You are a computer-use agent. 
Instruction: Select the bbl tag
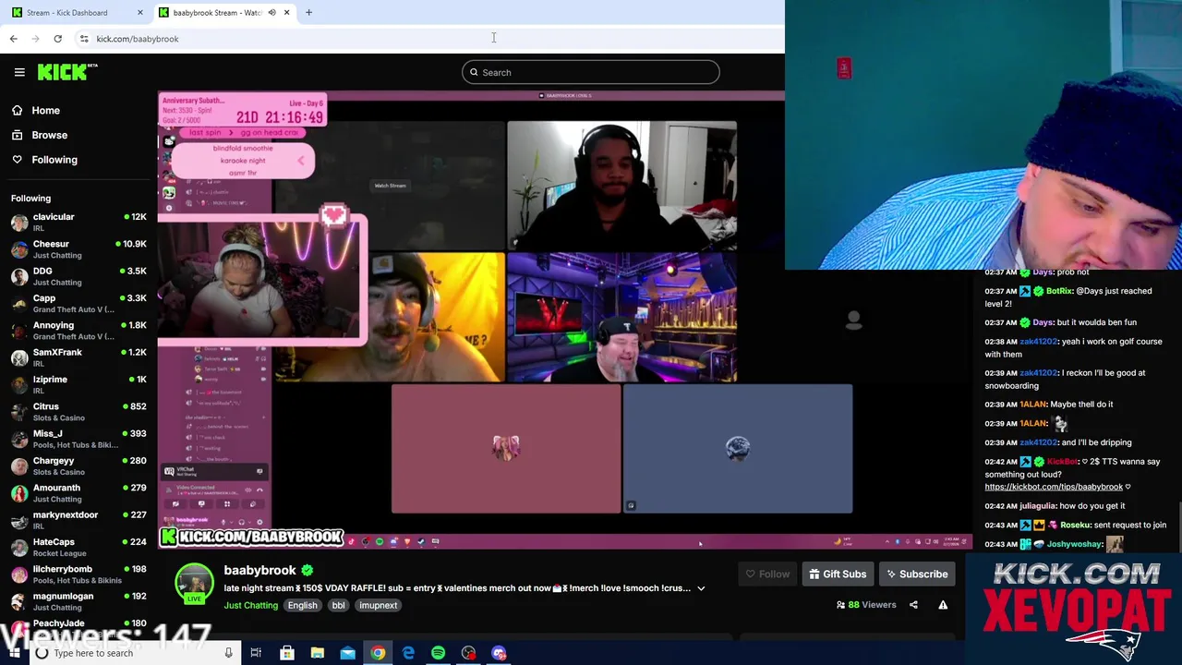(x=338, y=605)
